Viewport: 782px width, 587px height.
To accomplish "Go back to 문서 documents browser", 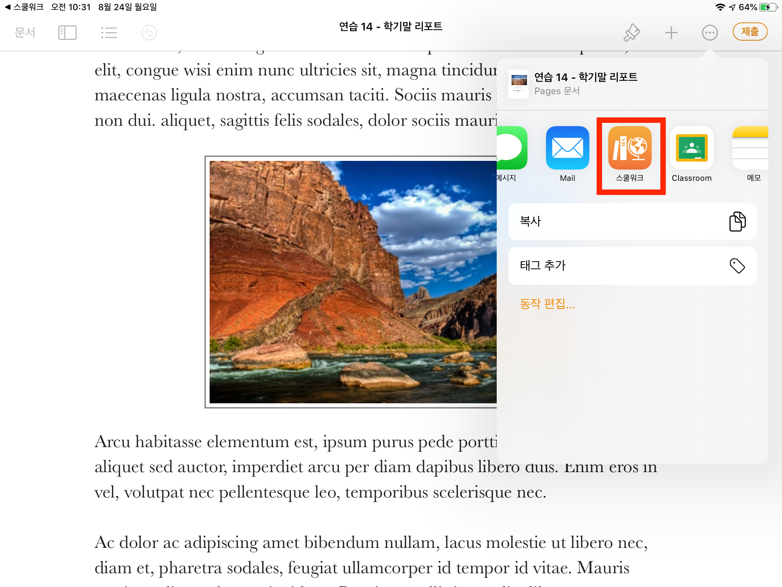I will (x=25, y=33).
